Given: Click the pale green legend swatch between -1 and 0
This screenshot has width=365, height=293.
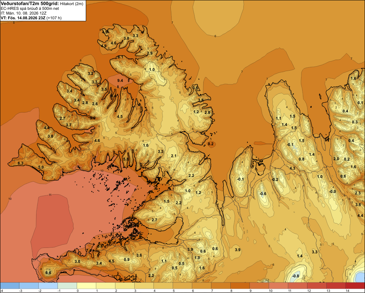Looking at the screenshot, I should 67,285.
